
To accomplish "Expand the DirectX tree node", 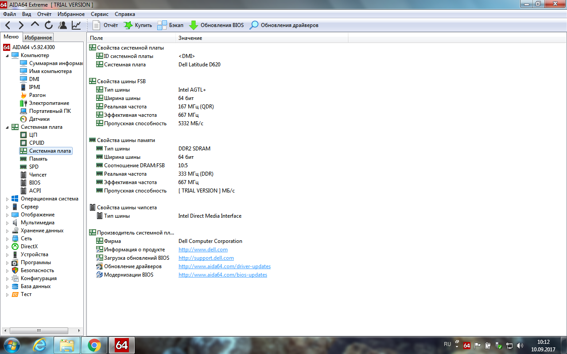I will coord(7,247).
